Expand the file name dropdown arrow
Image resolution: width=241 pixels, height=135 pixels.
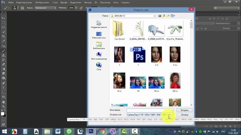[172, 110]
